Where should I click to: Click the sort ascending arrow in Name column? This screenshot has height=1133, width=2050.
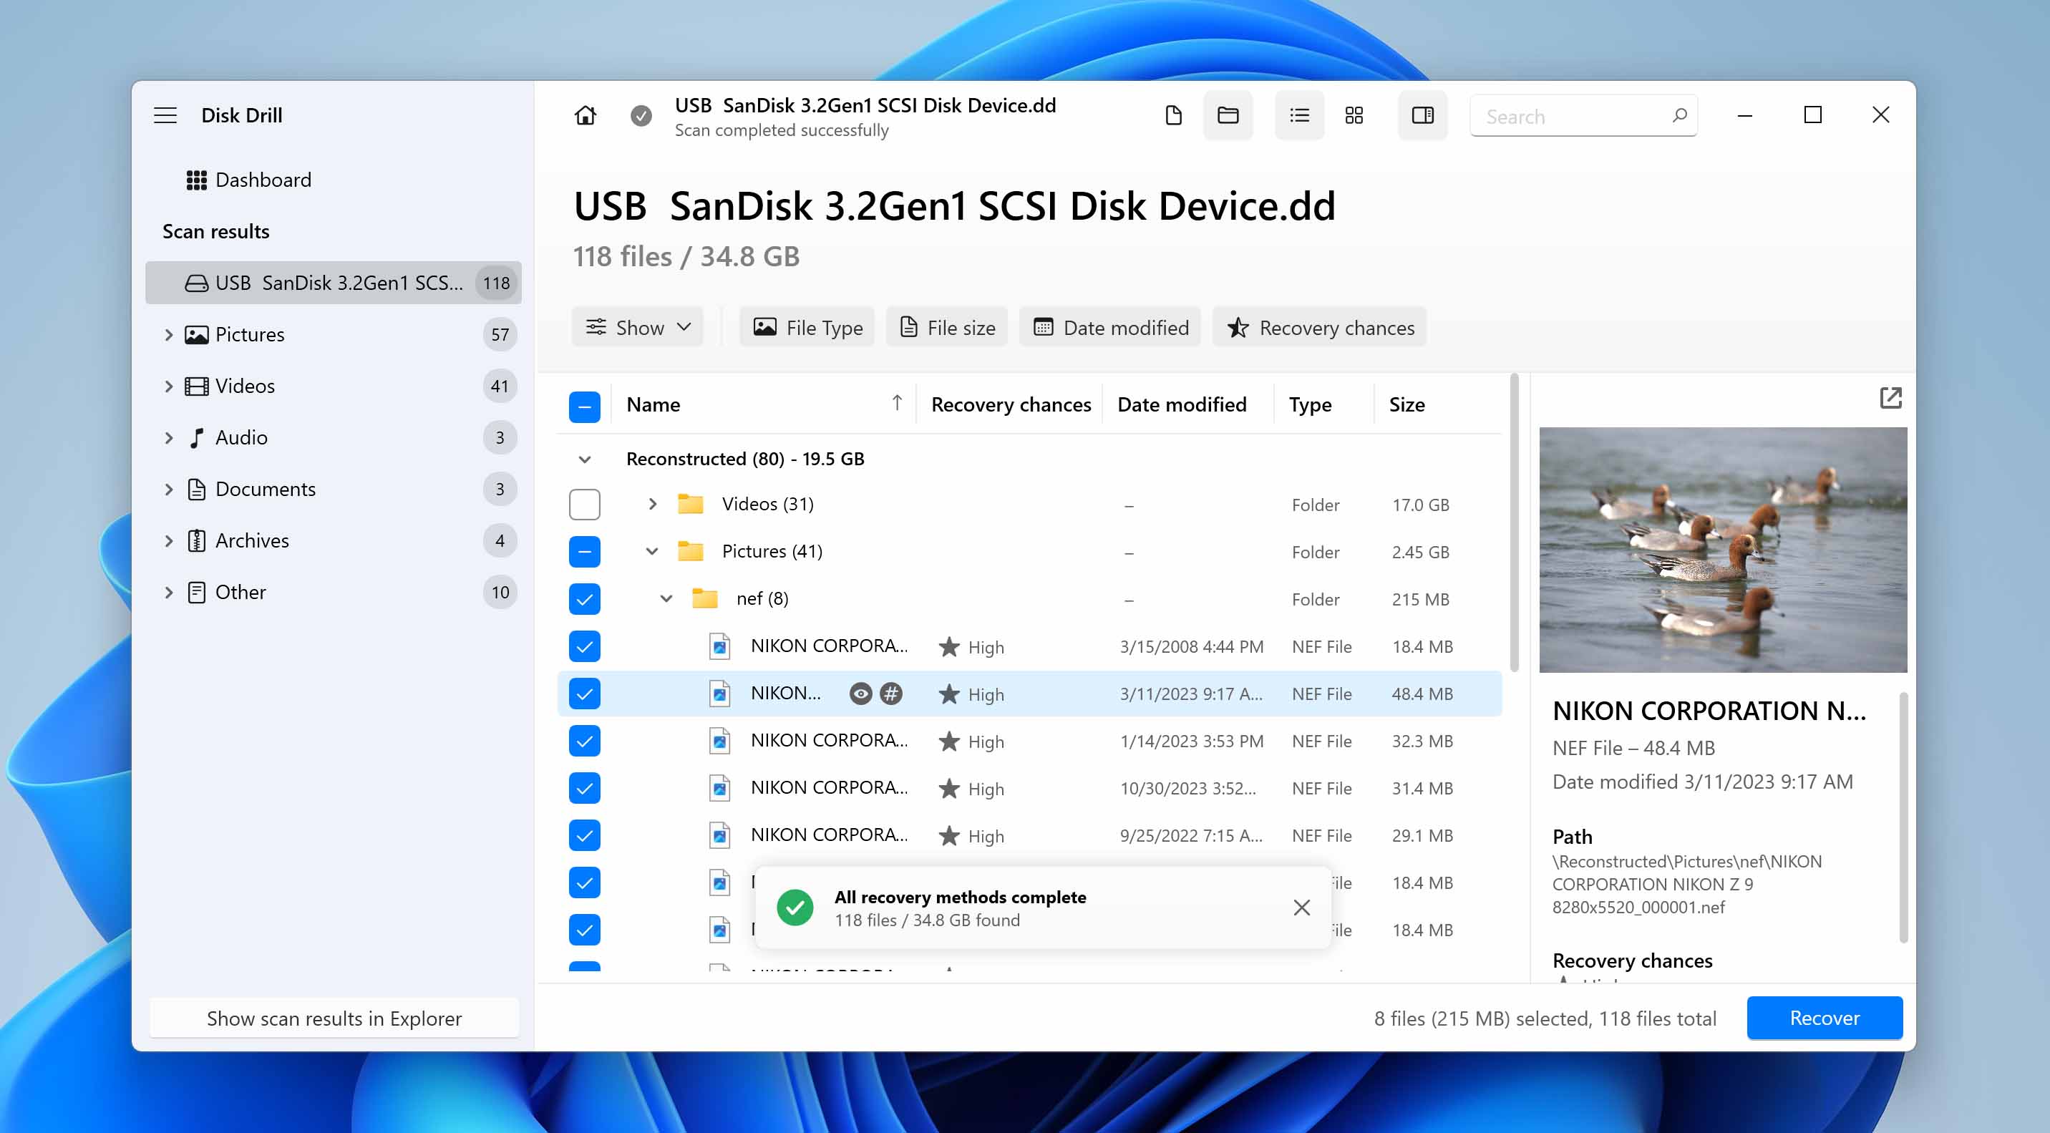(897, 404)
